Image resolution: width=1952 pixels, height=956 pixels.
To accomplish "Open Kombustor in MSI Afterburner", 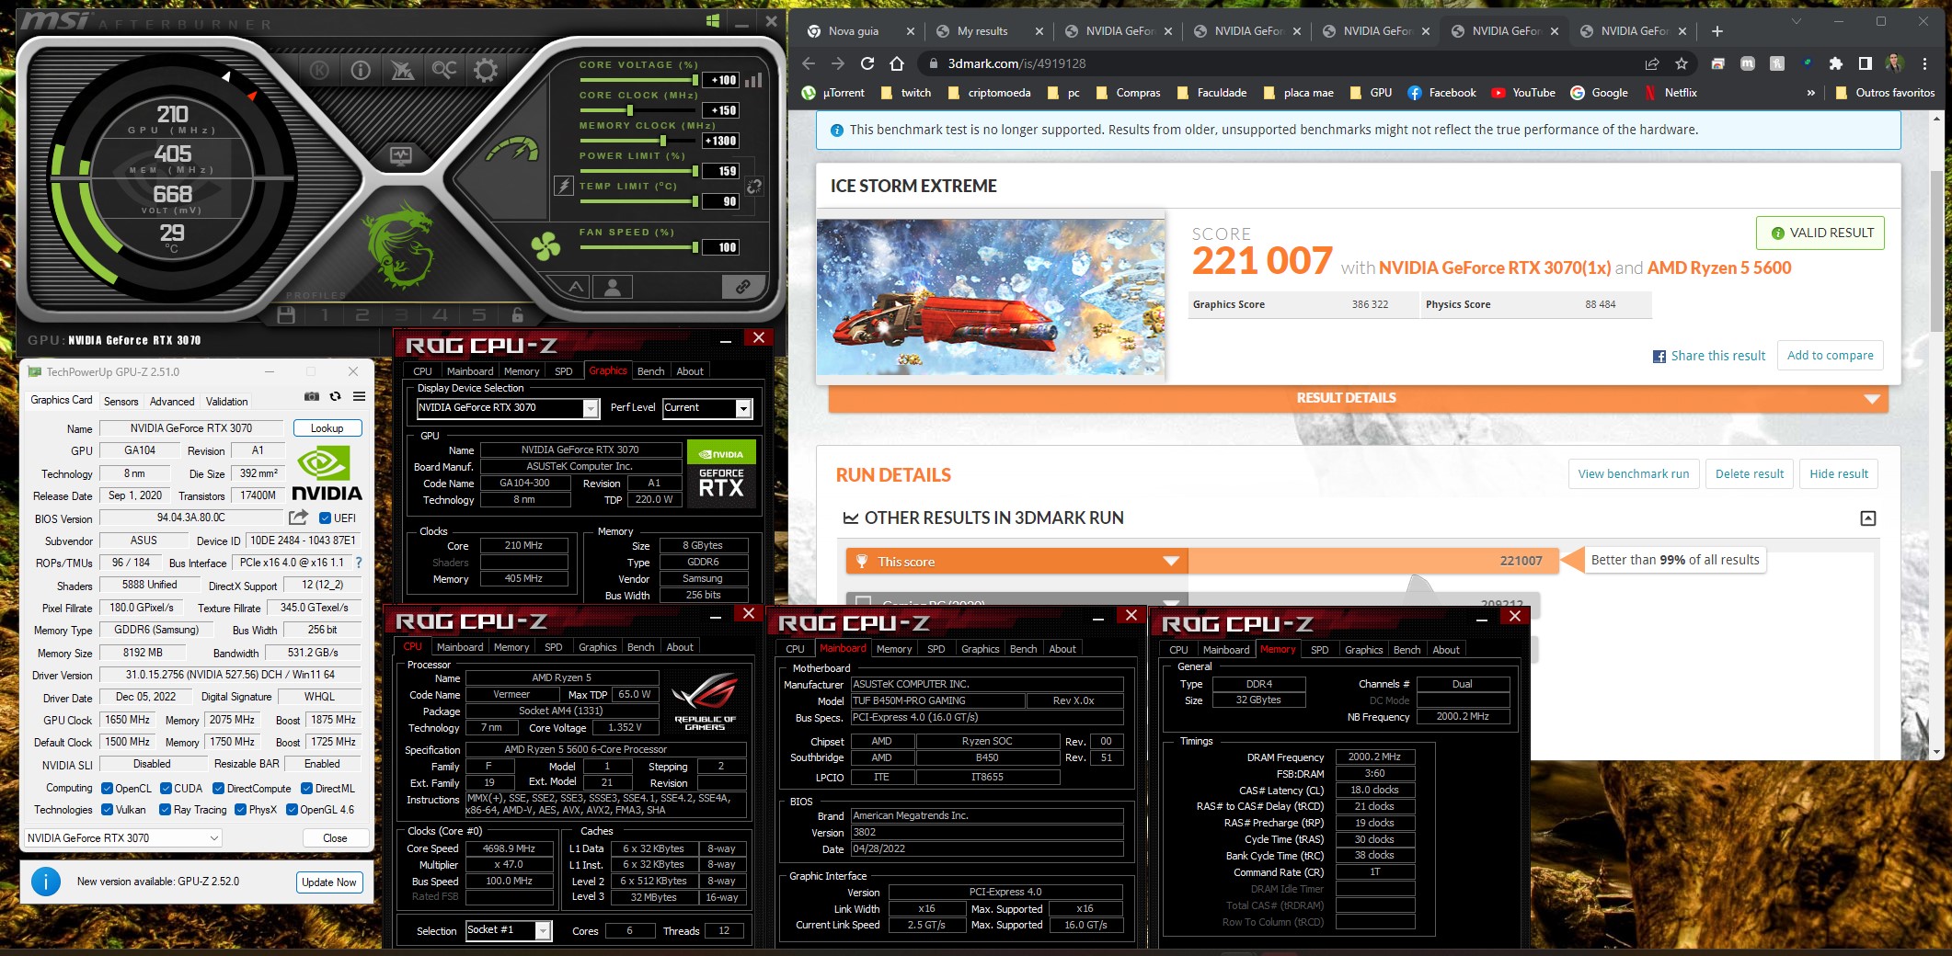I will [319, 70].
